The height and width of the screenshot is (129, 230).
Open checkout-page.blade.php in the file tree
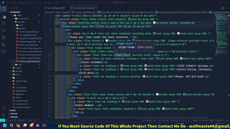(28, 42)
